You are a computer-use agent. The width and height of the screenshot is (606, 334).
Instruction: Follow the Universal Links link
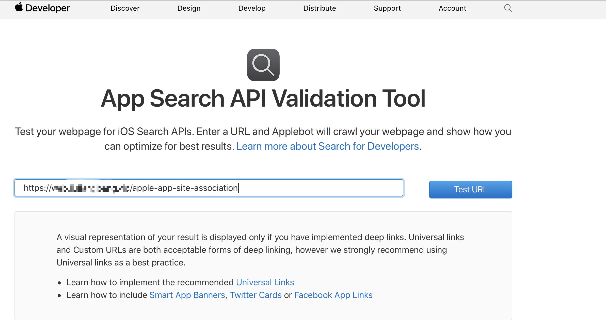click(x=265, y=282)
